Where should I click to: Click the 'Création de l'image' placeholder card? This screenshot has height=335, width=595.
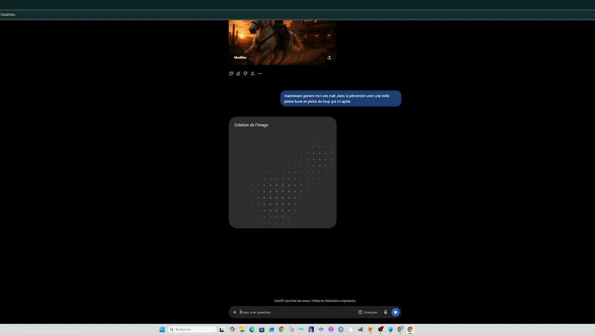(x=283, y=172)
